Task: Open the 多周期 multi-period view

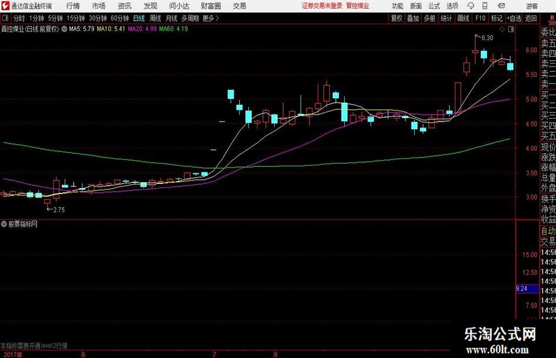Action: 190,18
